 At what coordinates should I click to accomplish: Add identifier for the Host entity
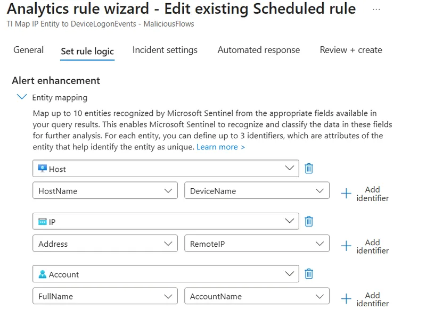coord(372,194)
